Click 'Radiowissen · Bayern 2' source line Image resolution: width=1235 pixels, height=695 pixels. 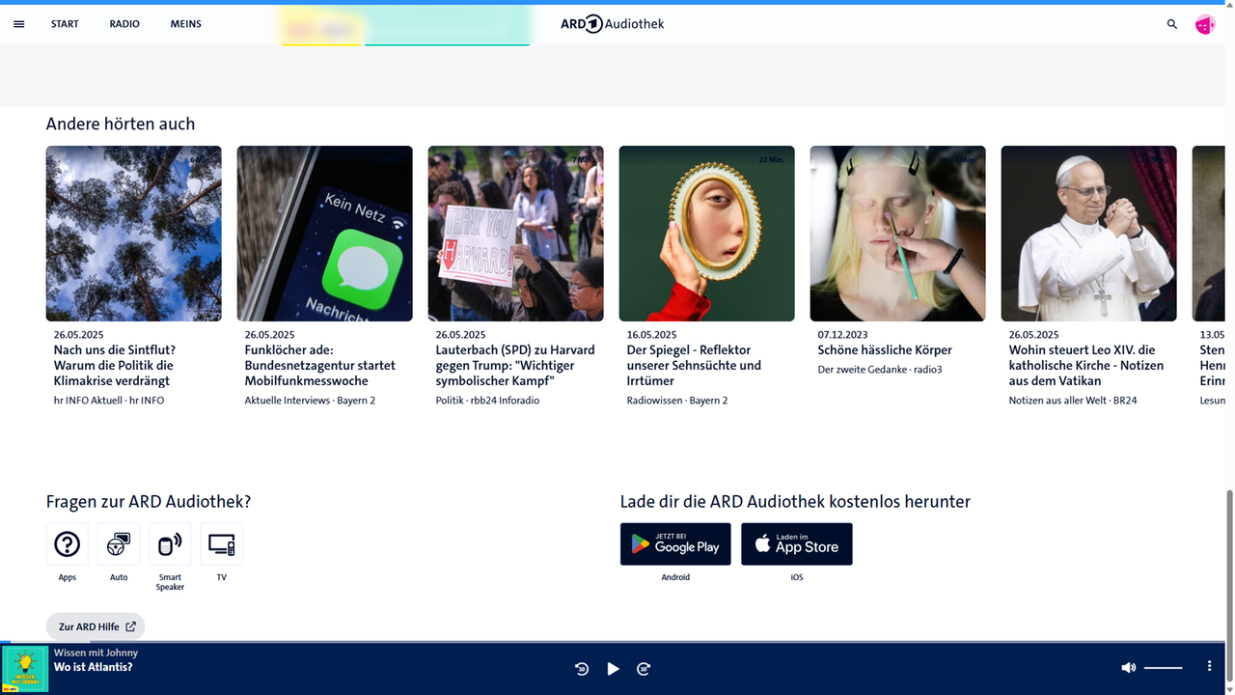(x=677, y=401)
